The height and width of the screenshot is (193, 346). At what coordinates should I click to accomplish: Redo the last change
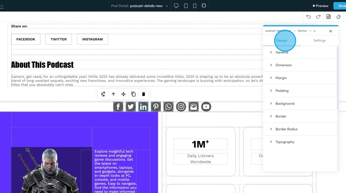(x=318, y=17)
